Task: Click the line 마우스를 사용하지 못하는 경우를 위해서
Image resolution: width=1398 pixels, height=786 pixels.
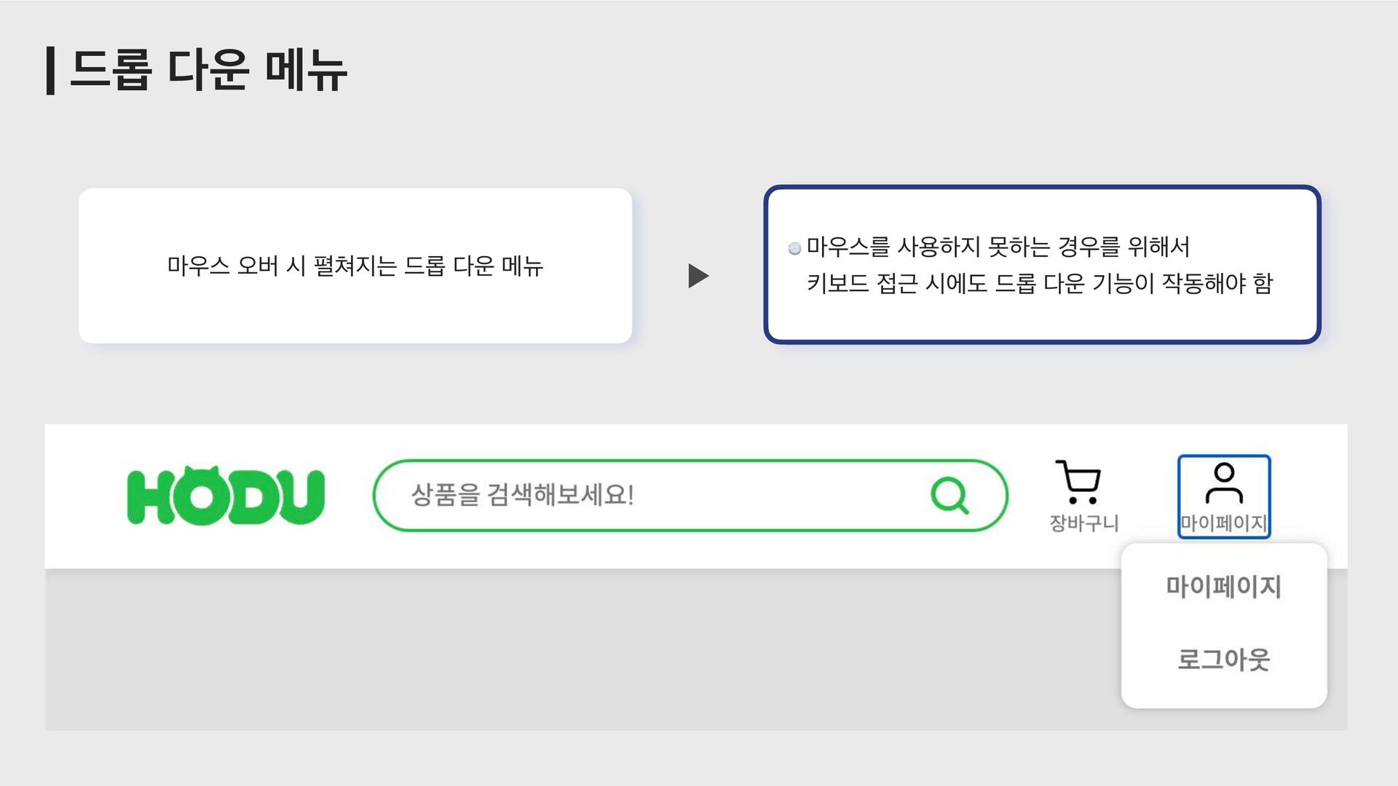Action: pos(998,247)
